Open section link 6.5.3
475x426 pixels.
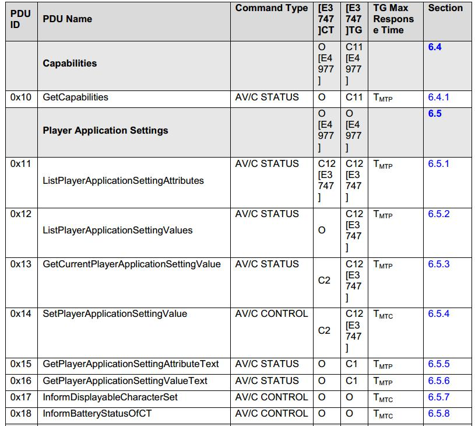pos(439,264)
